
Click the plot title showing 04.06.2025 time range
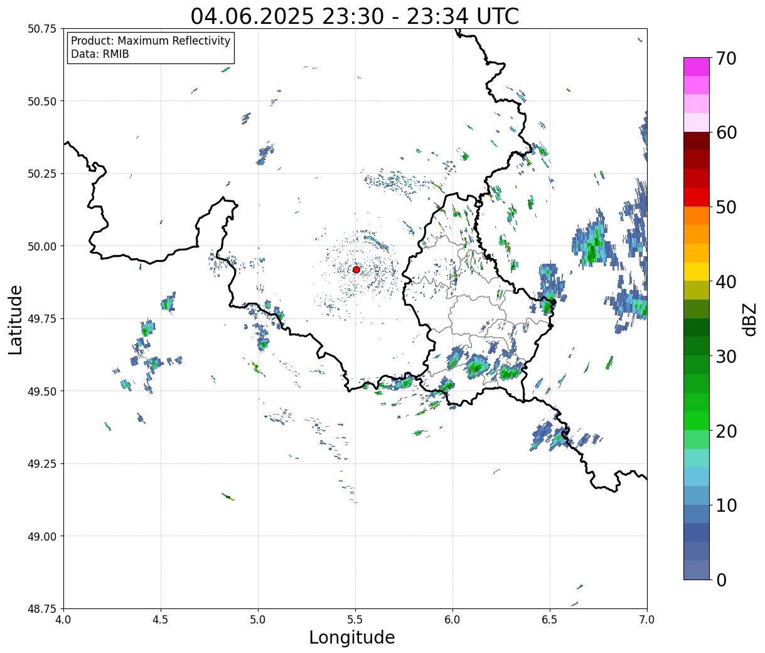tap(355, 16)
